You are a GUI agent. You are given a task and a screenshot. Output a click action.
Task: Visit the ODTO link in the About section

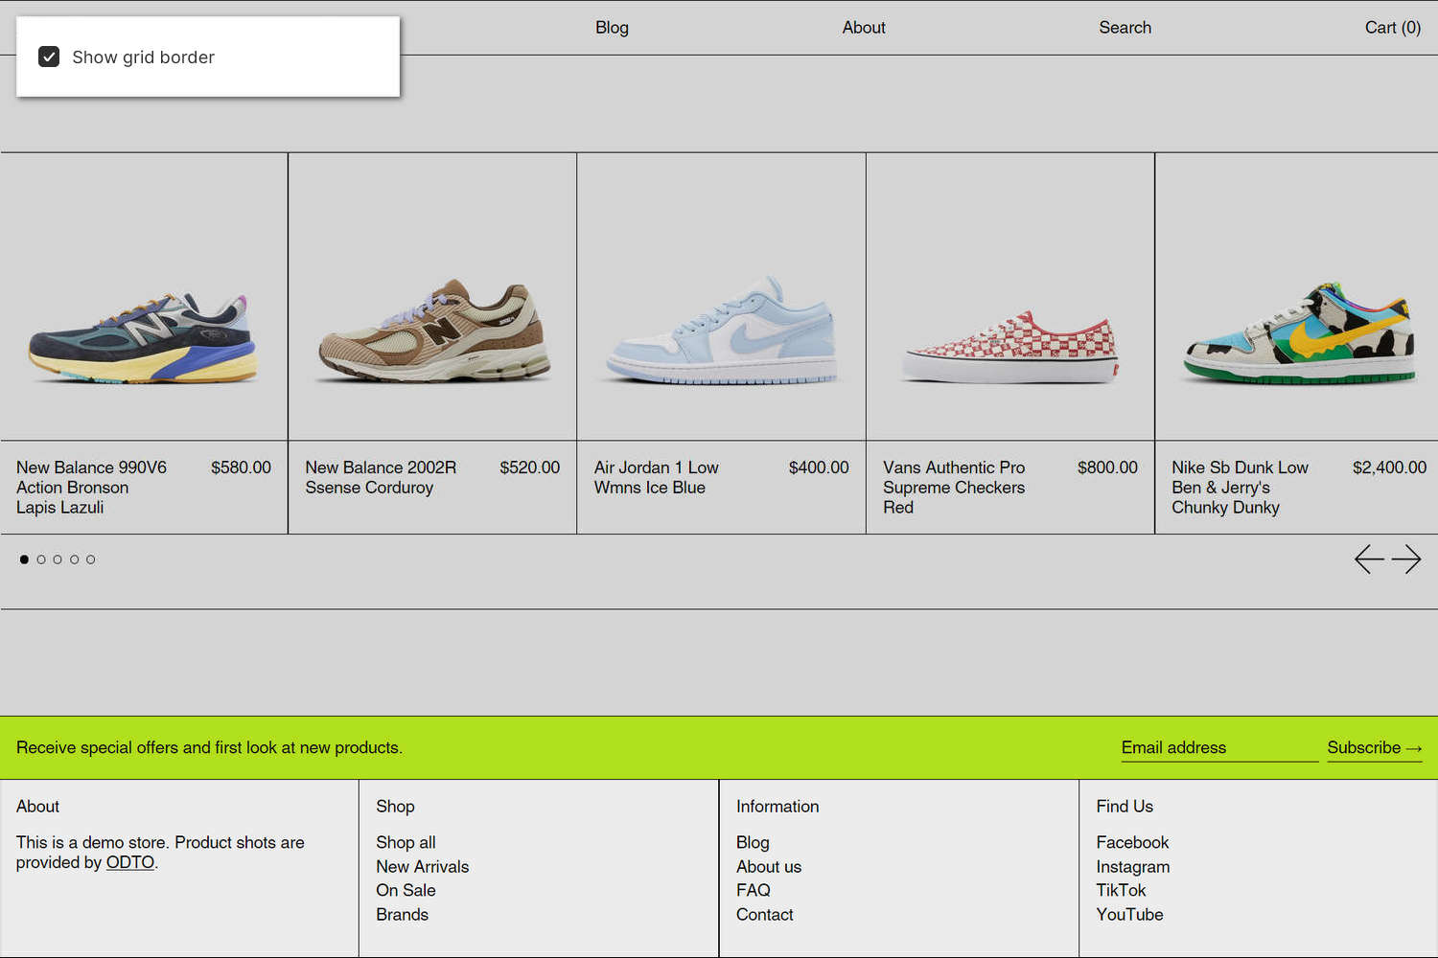tap(130, 862)
